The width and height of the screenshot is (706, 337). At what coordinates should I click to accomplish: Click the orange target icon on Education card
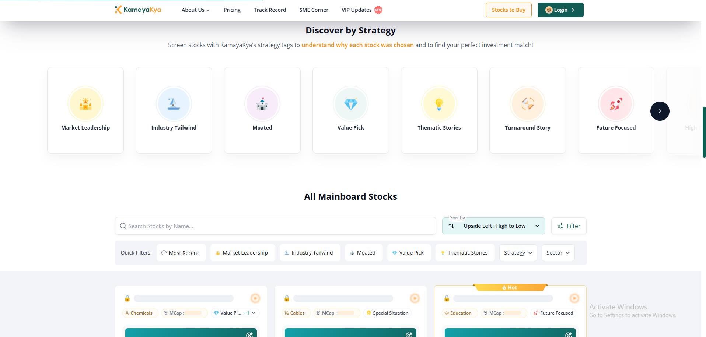(x=574, y=298)
